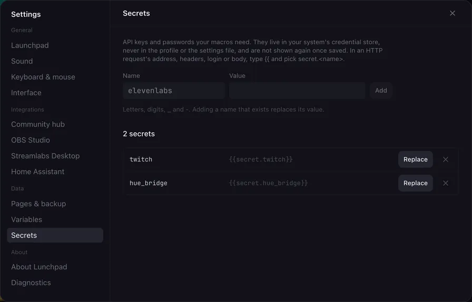472x302 pixels.
Task: Click the twitch secret name
Action: (x=141, y=159)
